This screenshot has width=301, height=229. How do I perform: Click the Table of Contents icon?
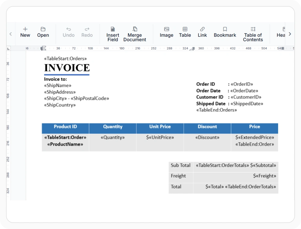(253, 29)
